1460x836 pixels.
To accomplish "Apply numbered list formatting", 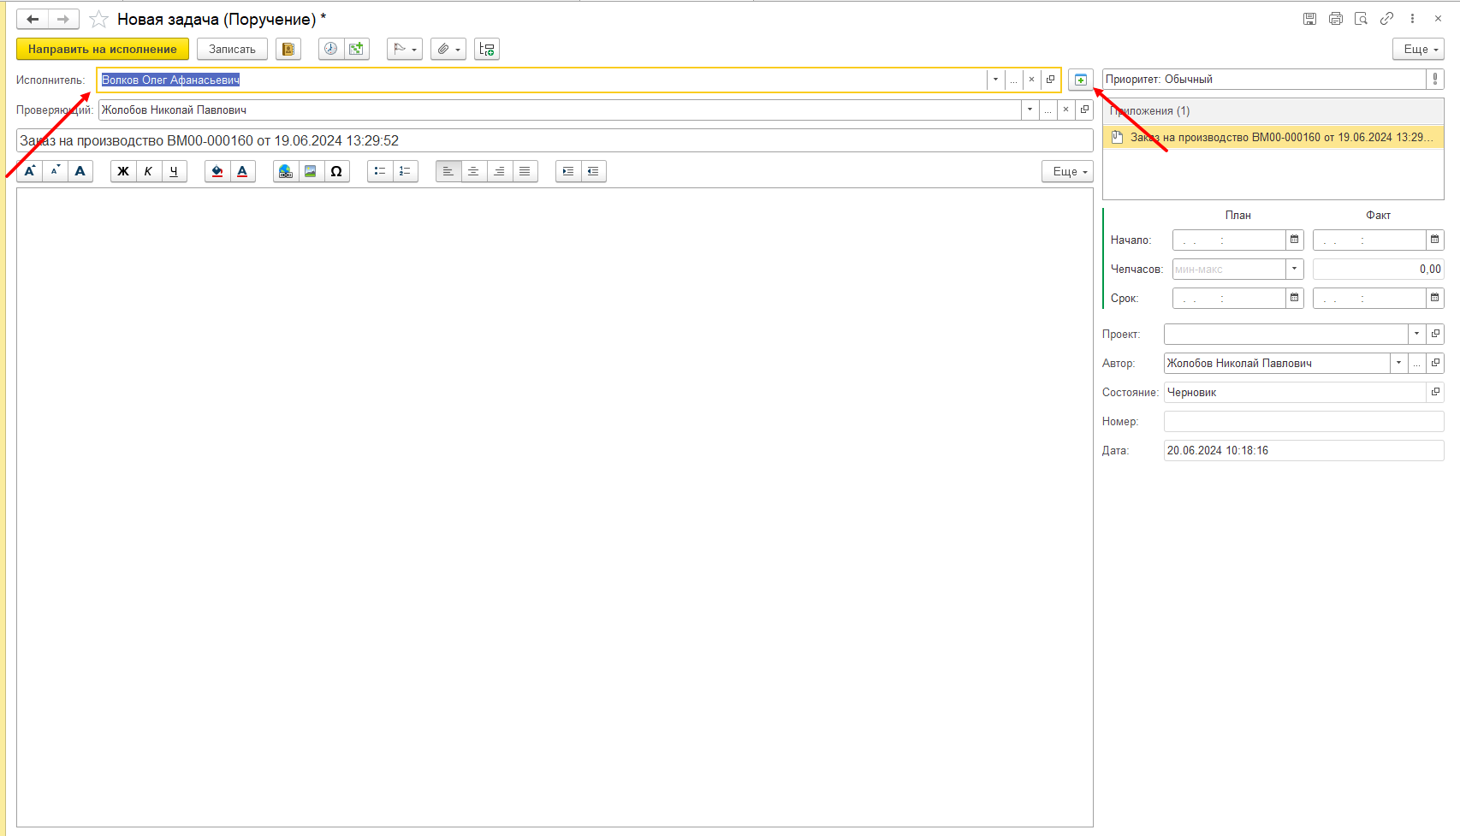I will 405,171.
